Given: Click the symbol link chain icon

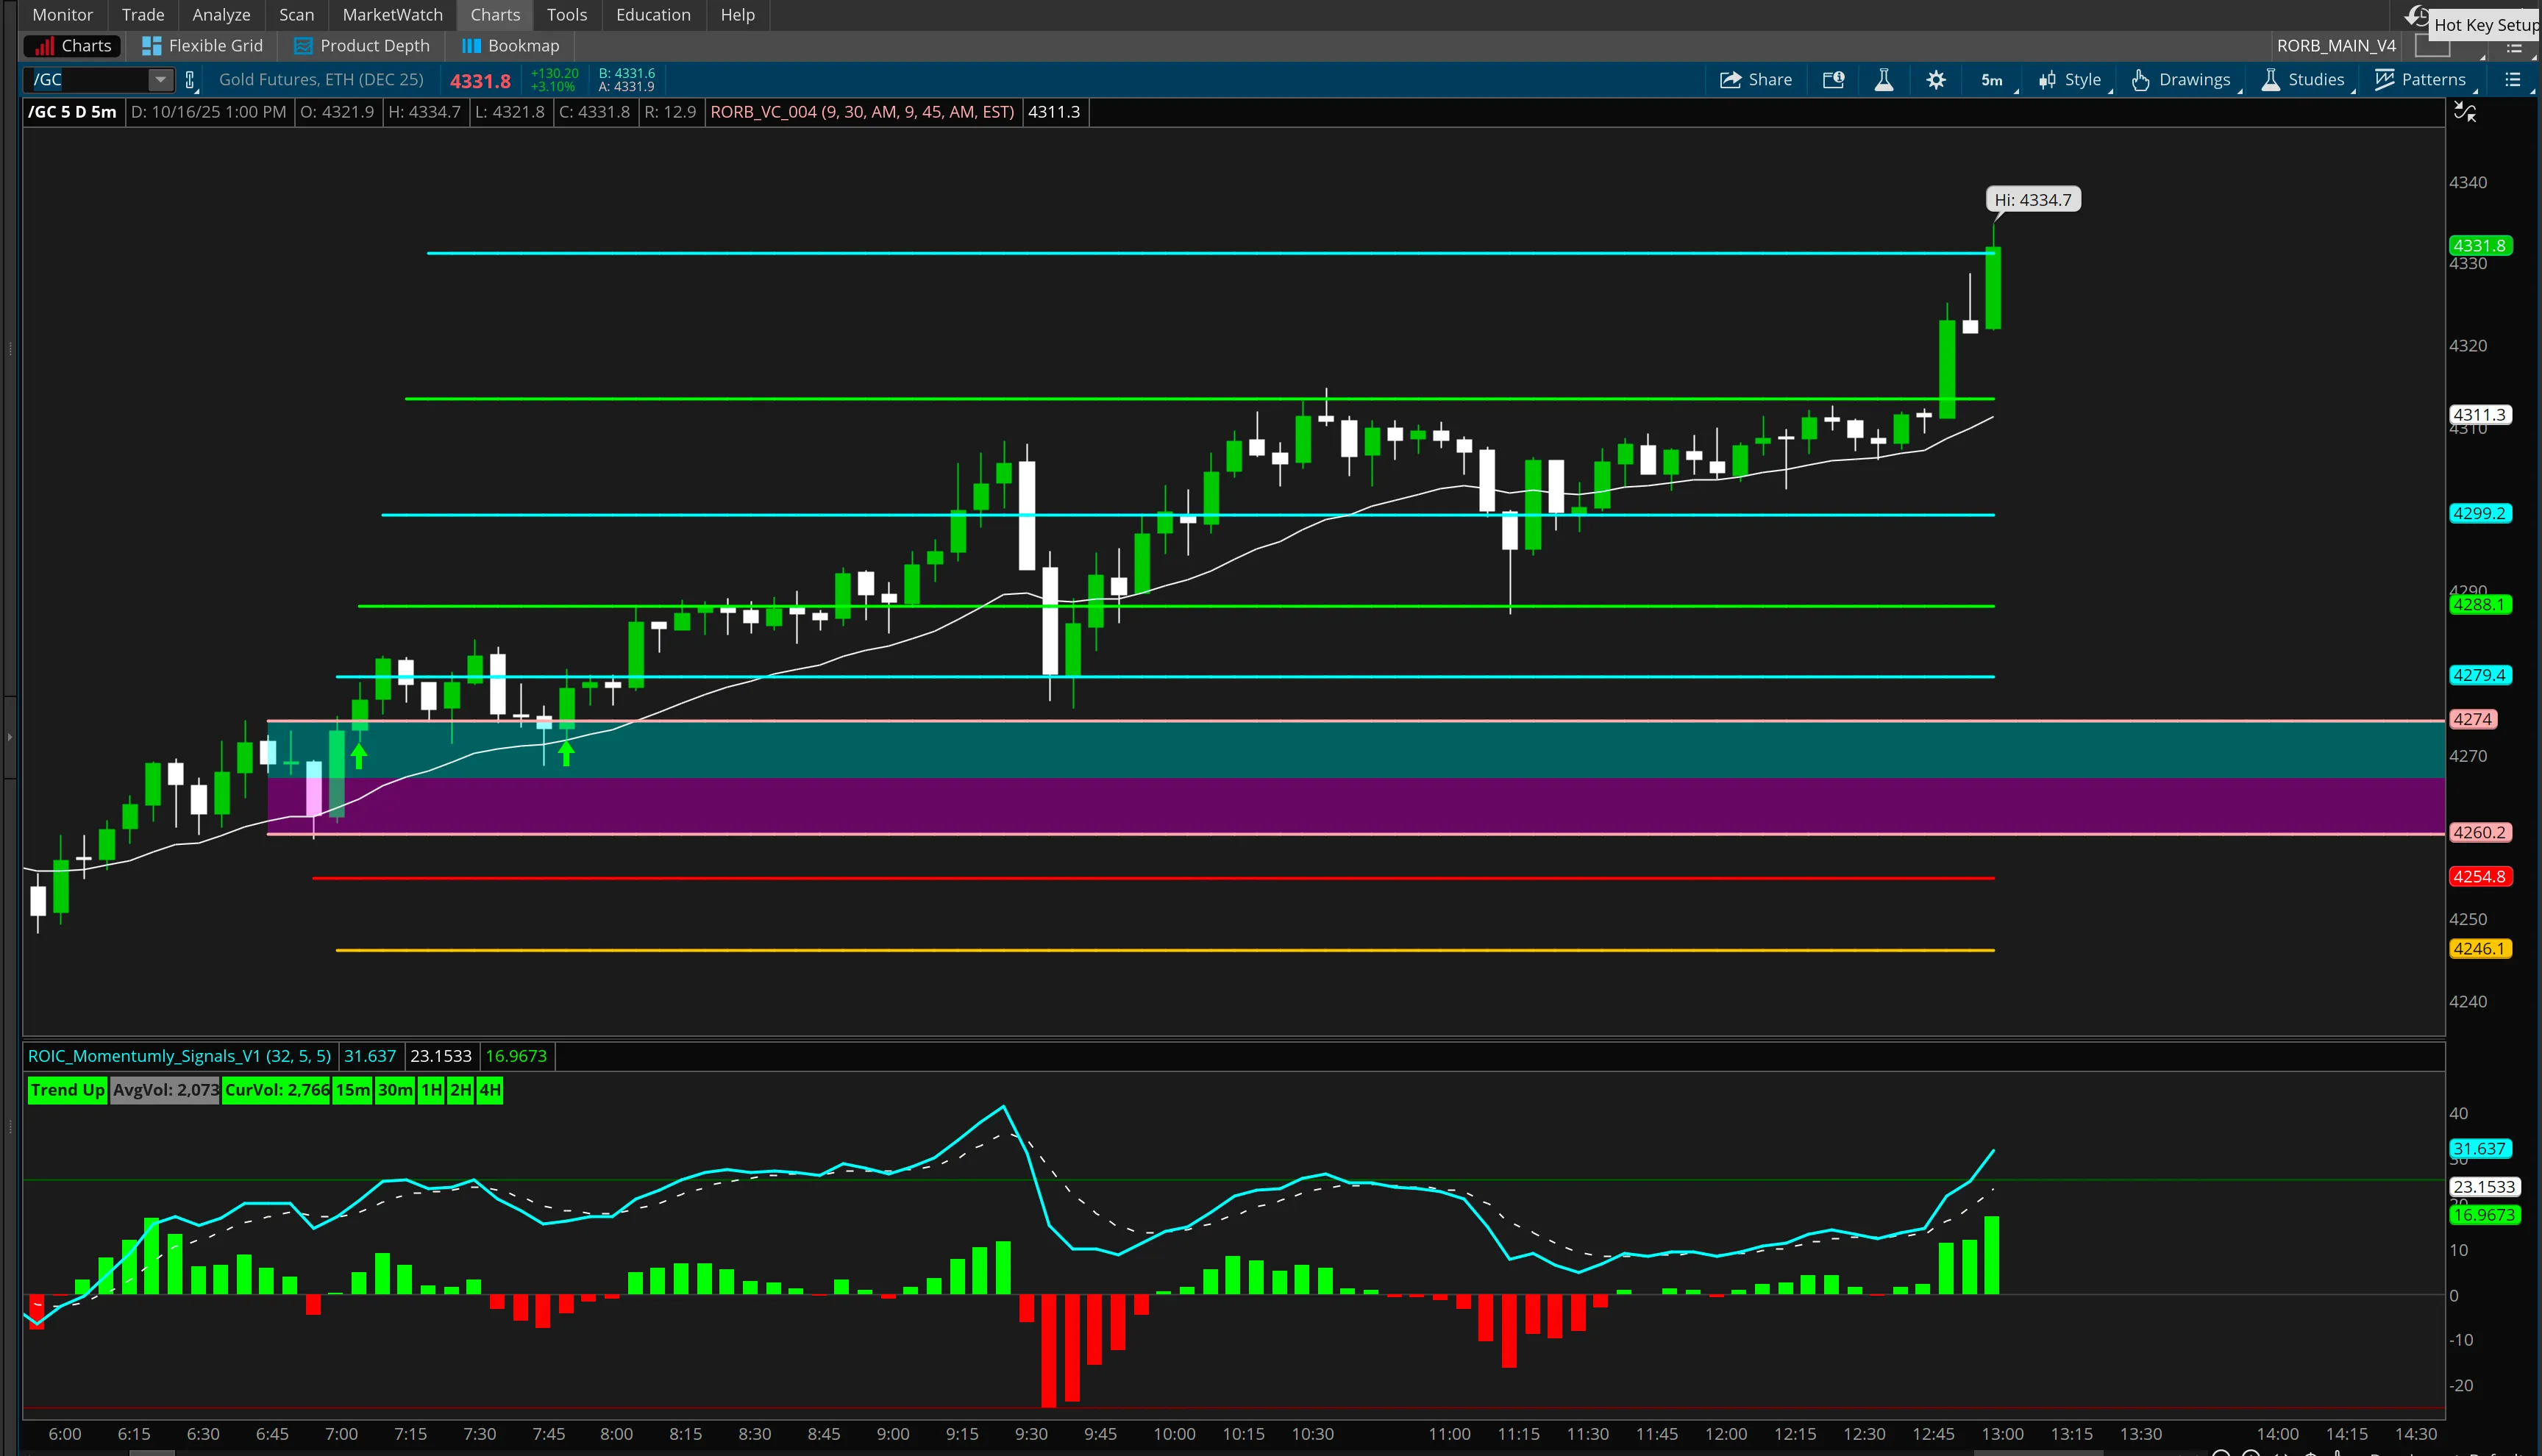Looking at the screenshot, I should point(190,80).
